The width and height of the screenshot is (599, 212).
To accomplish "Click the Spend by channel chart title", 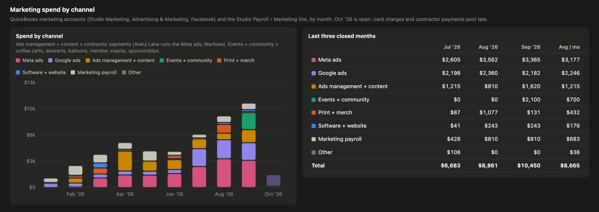I will [39, 36].
